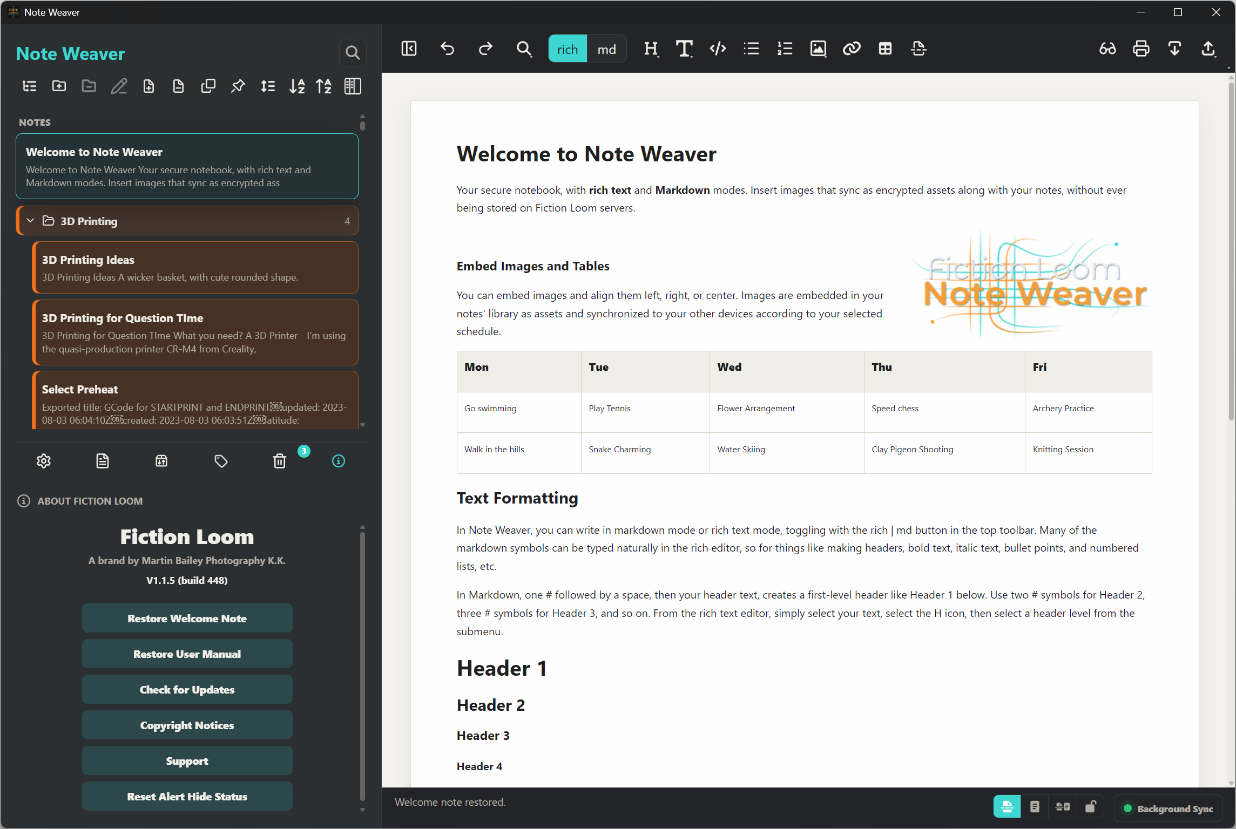The image size is (1236, 829).
Task: Print the current note
Action: coord(1141,49)
